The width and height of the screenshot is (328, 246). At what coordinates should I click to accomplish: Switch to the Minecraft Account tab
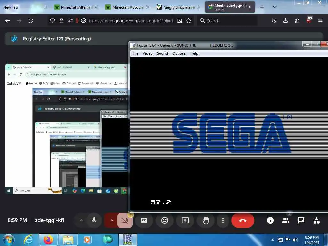127,7
